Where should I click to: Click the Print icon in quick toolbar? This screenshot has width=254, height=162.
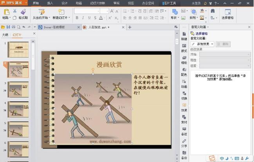coord(14,27)
